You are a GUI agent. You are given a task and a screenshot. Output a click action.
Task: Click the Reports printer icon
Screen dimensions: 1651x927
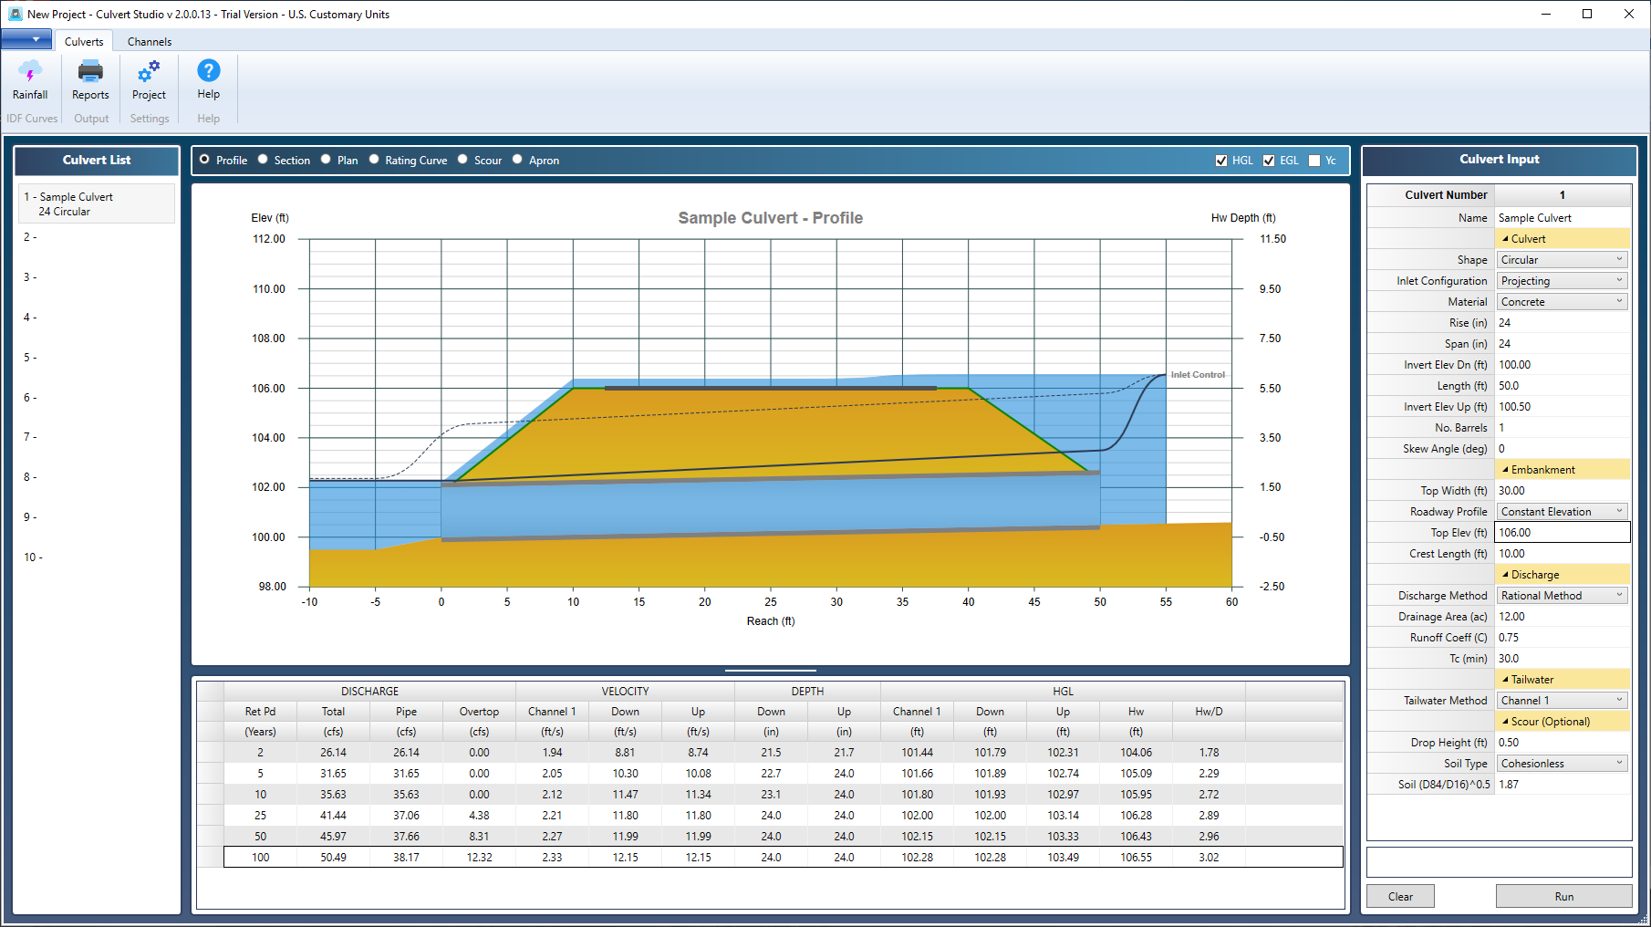click(x=90, y=71)
